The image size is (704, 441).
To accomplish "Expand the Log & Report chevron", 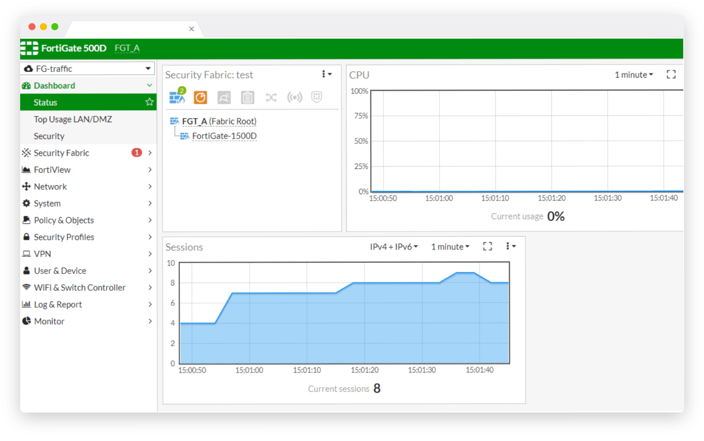I will (150, 304).
